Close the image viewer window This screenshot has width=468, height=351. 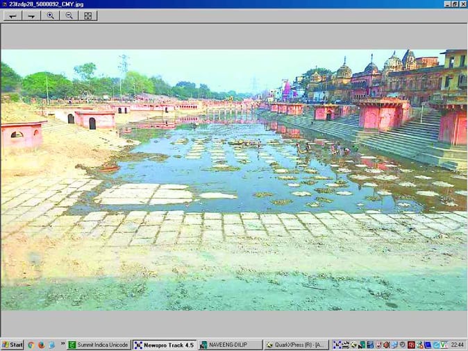pos(463,4)
